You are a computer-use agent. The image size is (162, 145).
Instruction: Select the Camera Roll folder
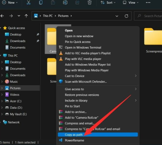point(51,39)
